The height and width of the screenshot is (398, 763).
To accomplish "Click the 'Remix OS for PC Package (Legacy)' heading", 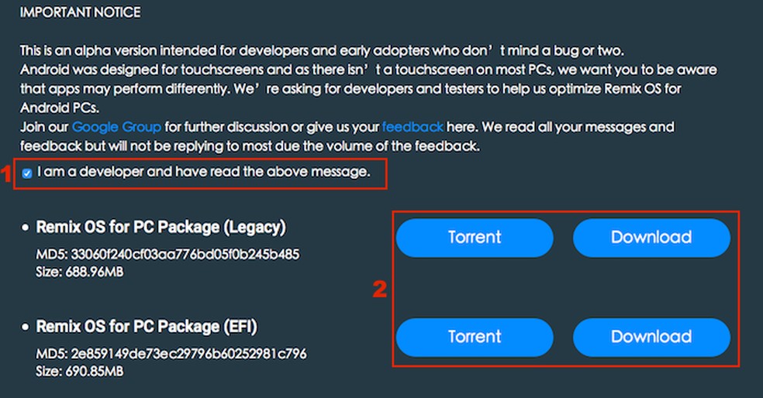I will (161, 228).
